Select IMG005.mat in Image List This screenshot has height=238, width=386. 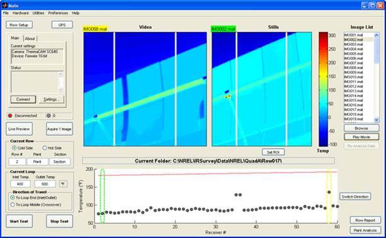[x=353, y=53]
